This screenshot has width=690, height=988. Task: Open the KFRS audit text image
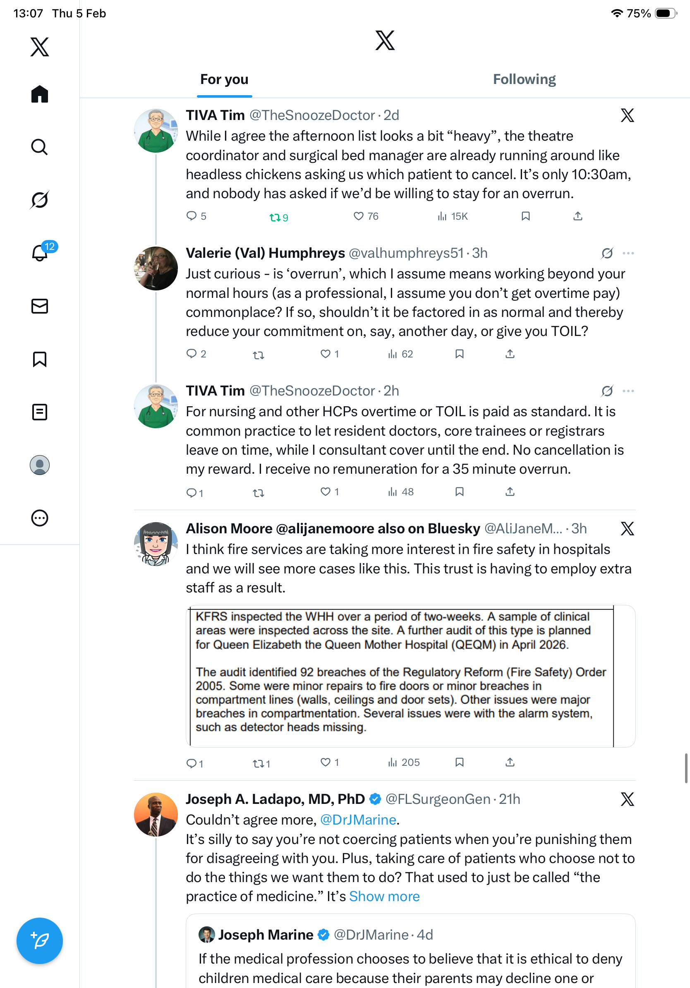pos(410,676)
